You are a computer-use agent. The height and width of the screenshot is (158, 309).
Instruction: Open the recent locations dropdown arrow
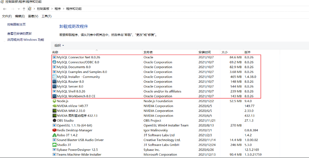[x=19, y=9]
